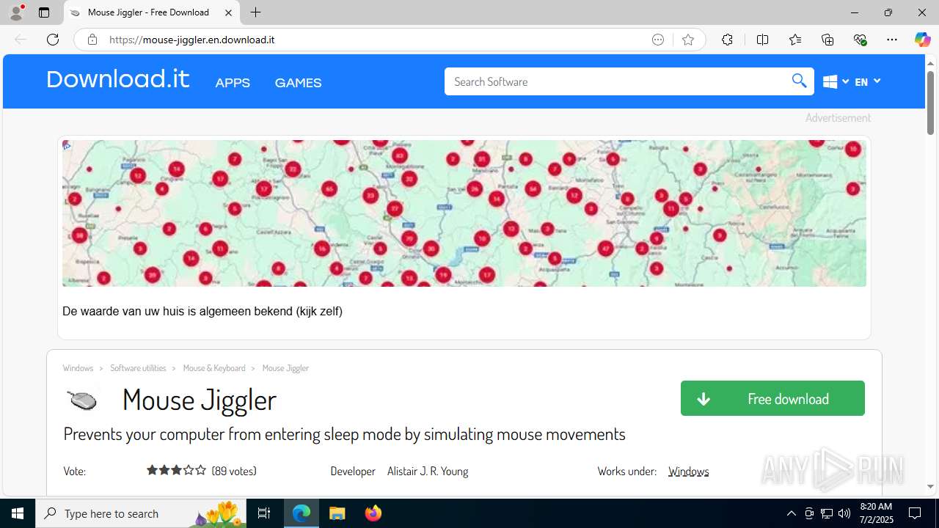Open the volume control icon
Viewport: 939px width, 528px height.
tap(844, 513)
